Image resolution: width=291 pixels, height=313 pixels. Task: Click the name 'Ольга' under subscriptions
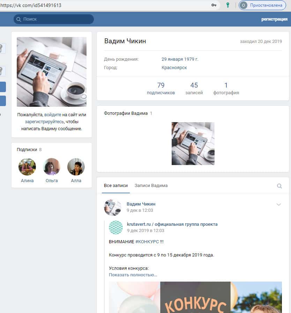click(x=52, y=180)
